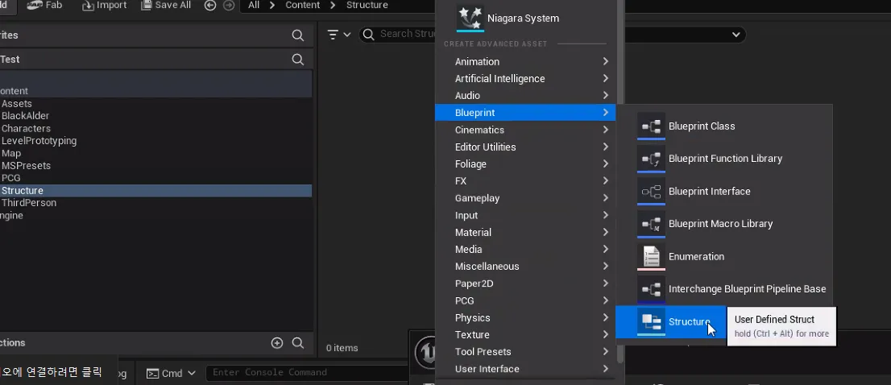The image size is (891, 385).
Task: Open the Fab marketplace button
Action: (x=44, y=5)
